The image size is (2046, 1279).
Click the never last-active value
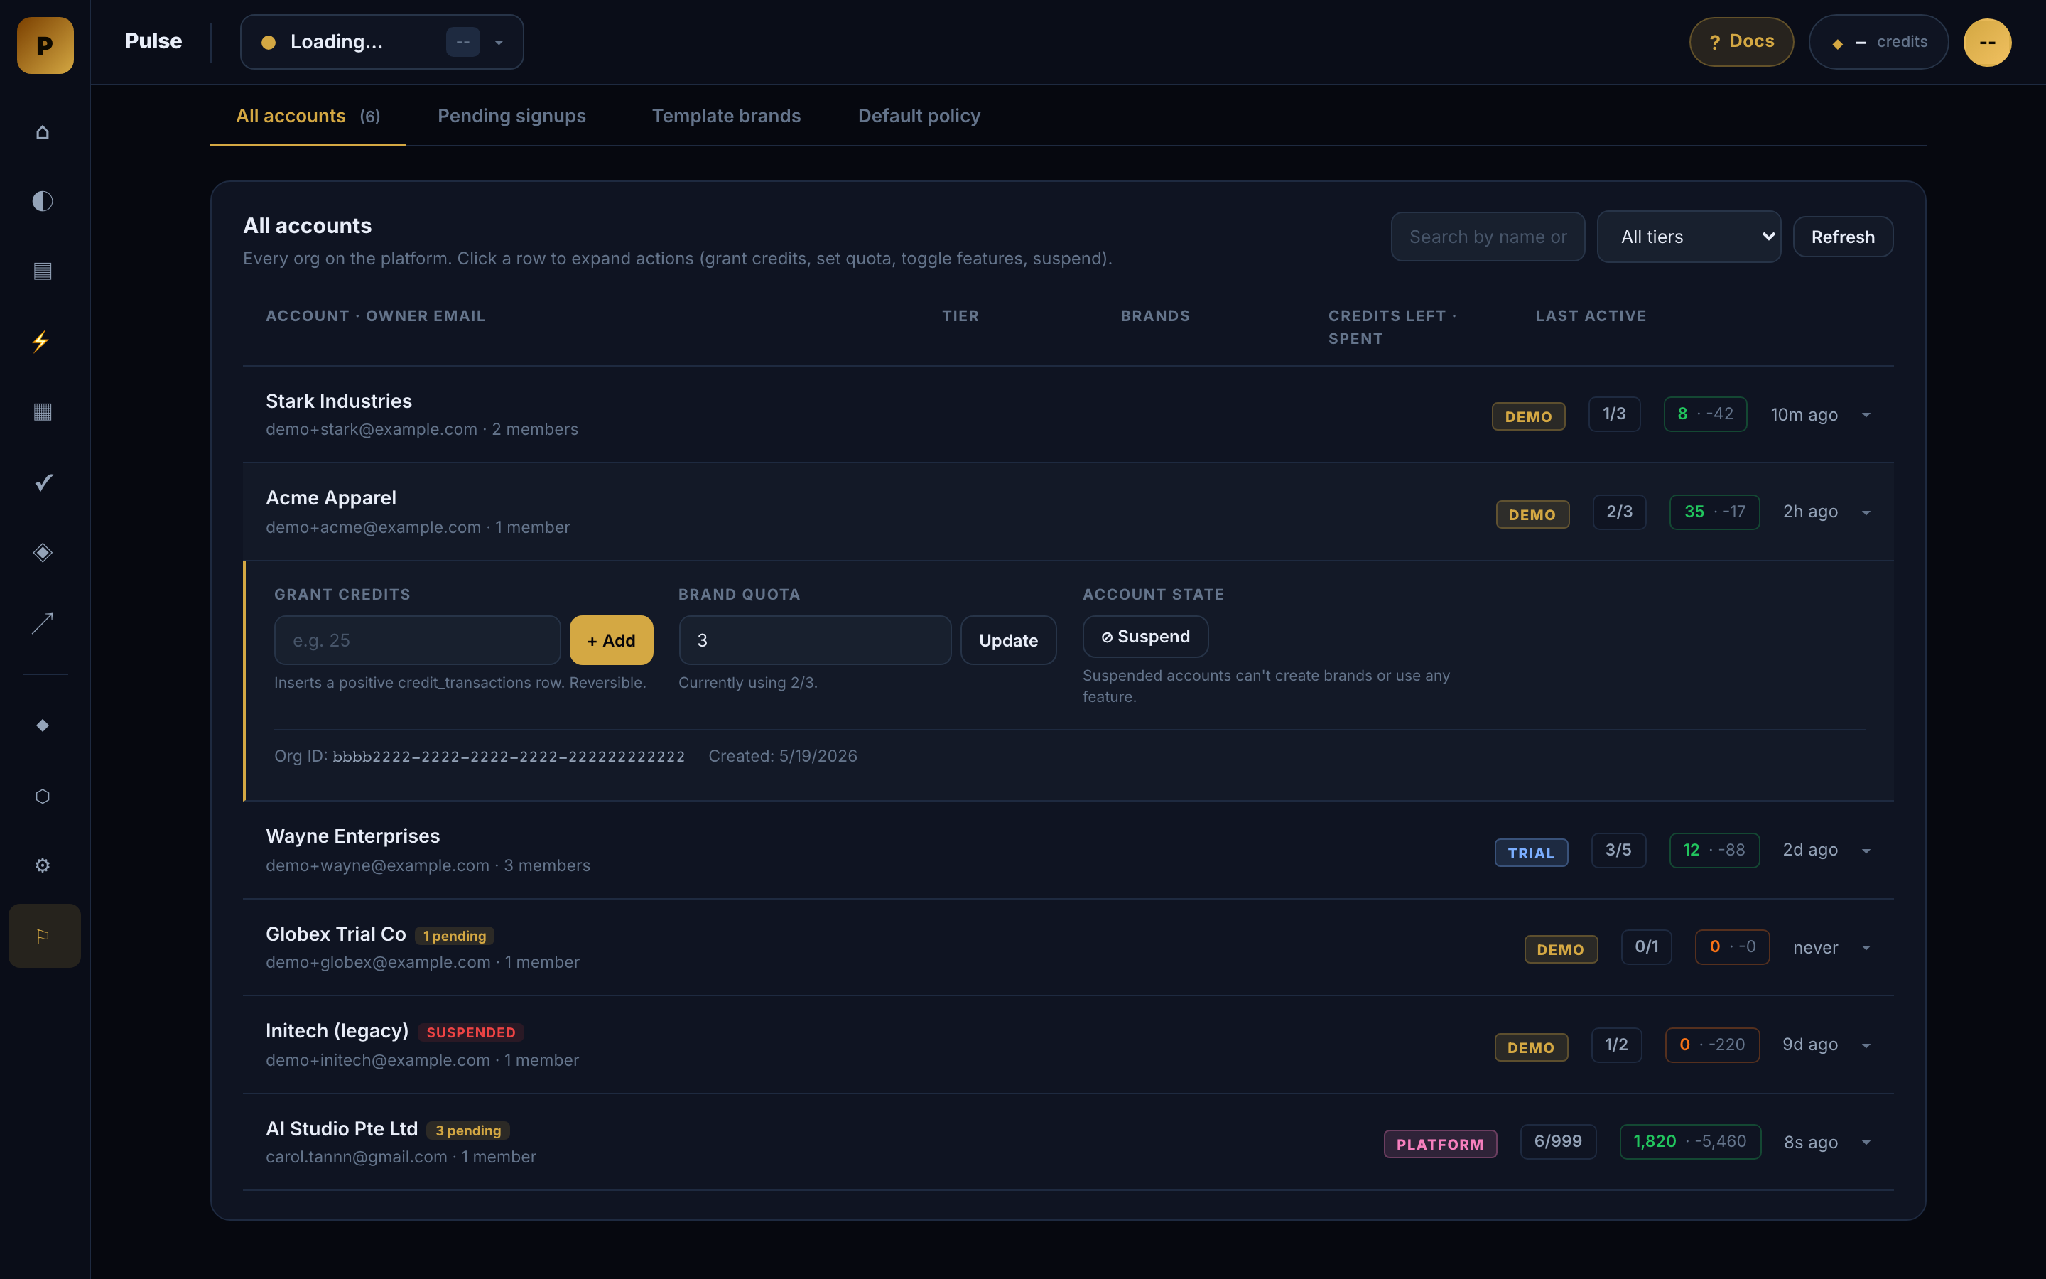tap(1815, 949)
